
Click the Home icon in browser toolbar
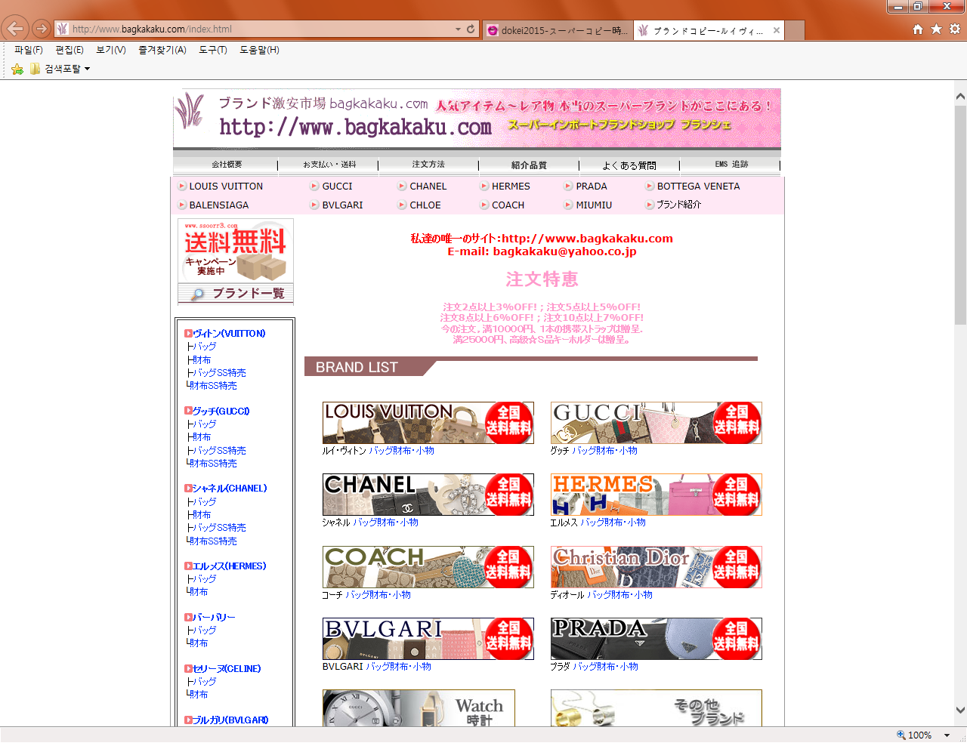tap(918, 29)
